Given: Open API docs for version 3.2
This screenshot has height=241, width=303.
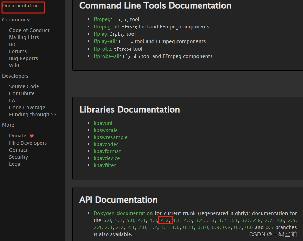Looking at the screenshot, I should pyautogui.click(x=222, y=220).
